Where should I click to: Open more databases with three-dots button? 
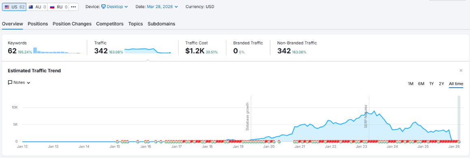(74, 7)
